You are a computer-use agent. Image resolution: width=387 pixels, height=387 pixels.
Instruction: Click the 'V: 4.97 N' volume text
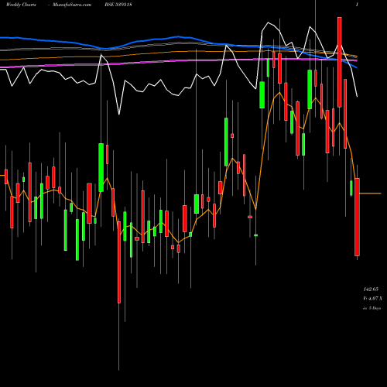(373, 299)
